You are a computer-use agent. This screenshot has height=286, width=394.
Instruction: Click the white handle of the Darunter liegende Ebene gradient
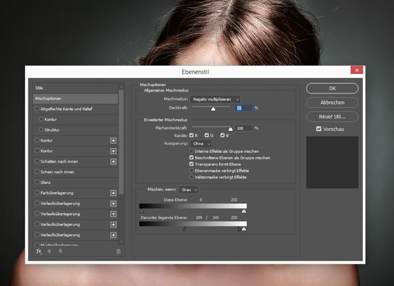click(244, 229)
